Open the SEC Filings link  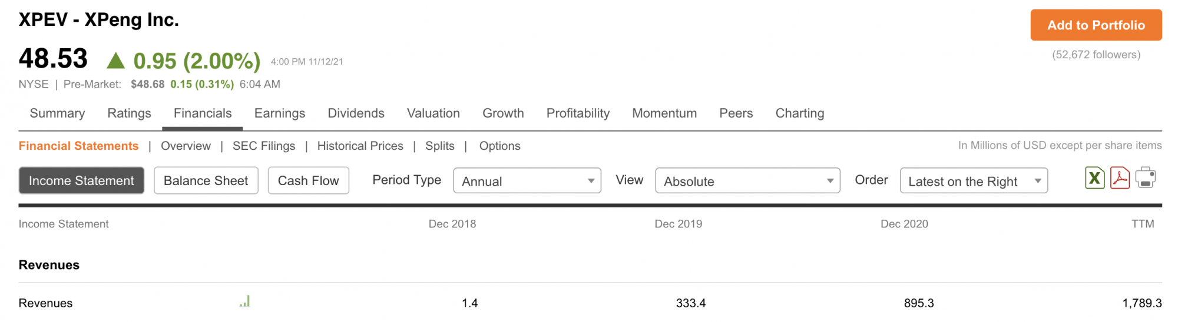(264, 146)
